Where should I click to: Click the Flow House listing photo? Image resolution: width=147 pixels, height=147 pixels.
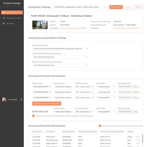[x=40, y=25]
